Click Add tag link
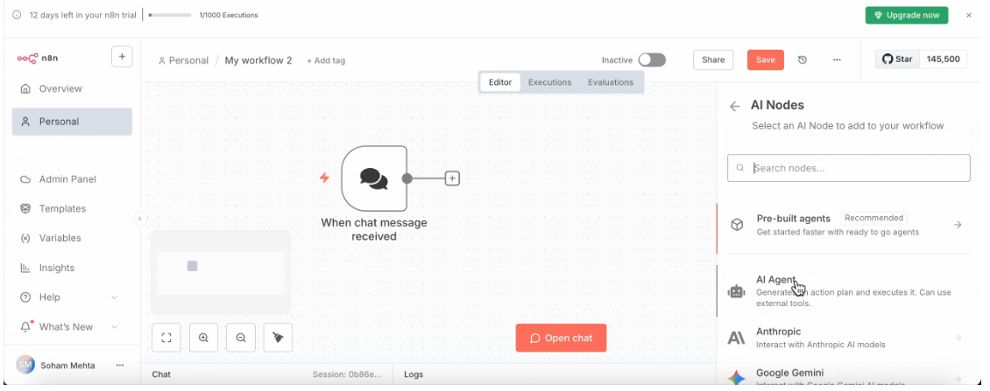This screenshot has width=990, height=391. 326,60
